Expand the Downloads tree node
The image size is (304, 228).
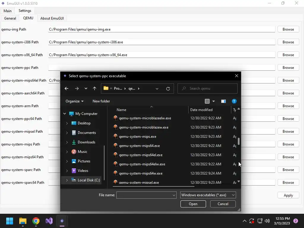(67, 142)
